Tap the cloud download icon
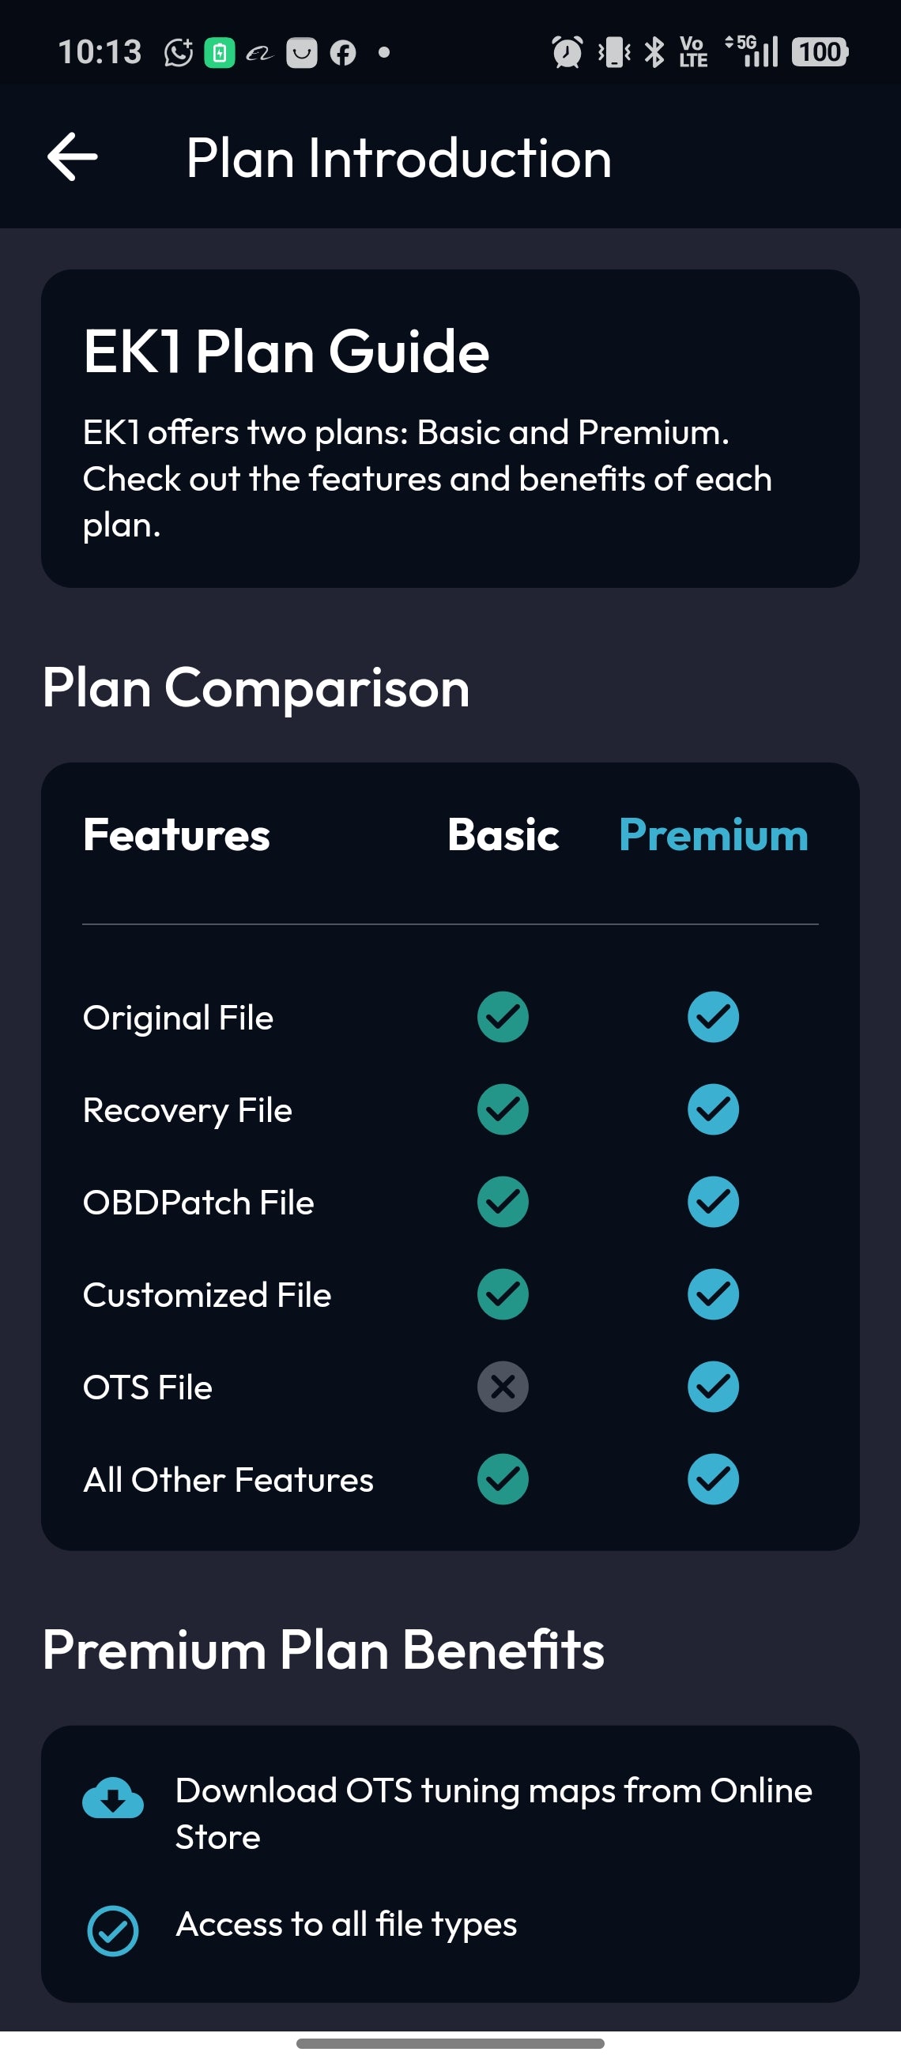The width and height of the screenshot is (901, 2067). (113, 1798)
